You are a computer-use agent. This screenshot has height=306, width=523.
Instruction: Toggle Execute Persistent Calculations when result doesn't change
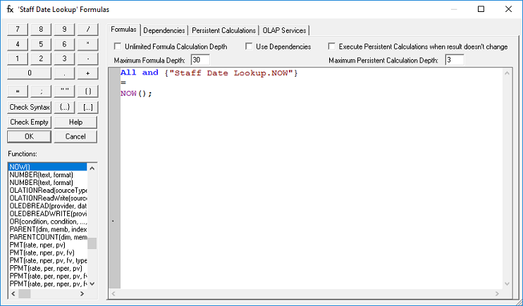pyautogui.click(x=332, y=46)
